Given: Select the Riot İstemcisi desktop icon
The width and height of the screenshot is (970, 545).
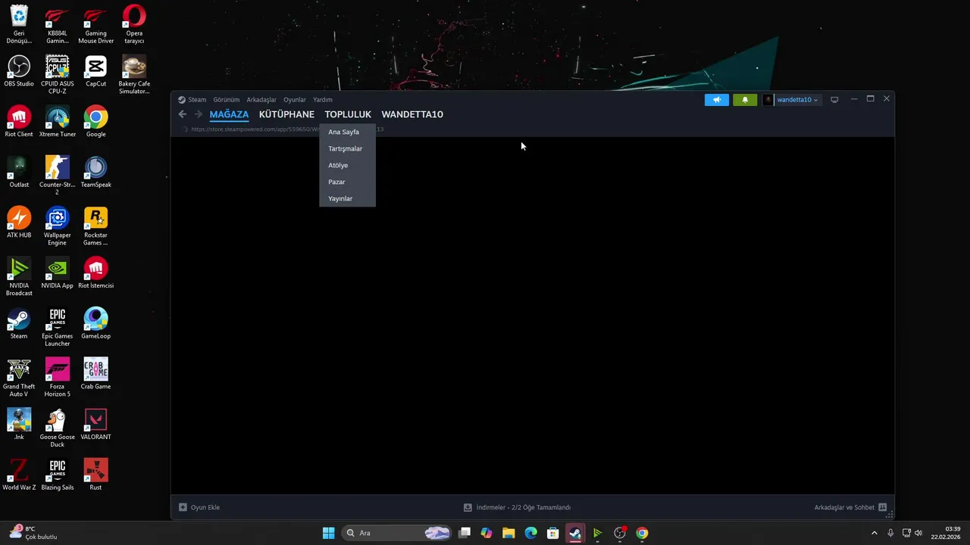Looking at the screenshot, I should [95, 273].
